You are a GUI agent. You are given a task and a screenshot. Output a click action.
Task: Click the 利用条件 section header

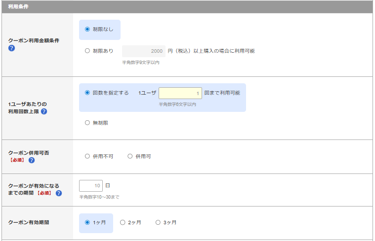click(x=18, y=6)
